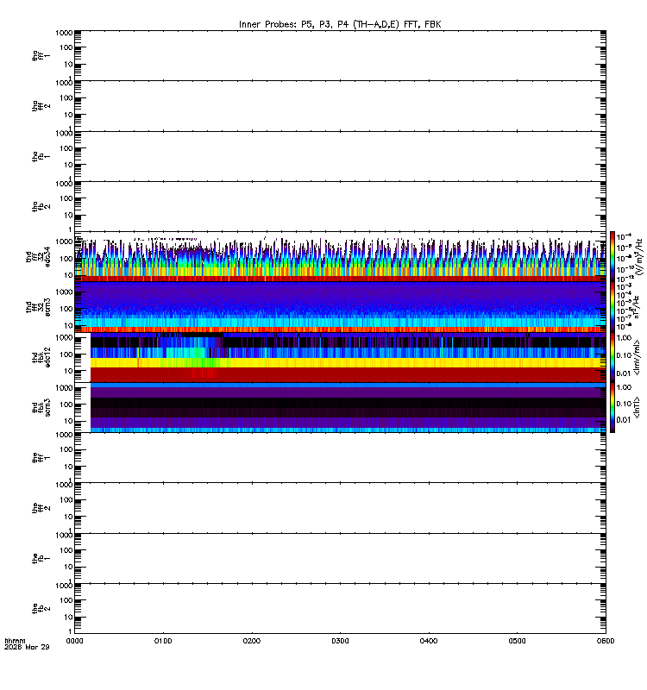This screenshot has height=690, width=647.
Task: Click the 0400 time axis label
Action: tap(429, 641)
